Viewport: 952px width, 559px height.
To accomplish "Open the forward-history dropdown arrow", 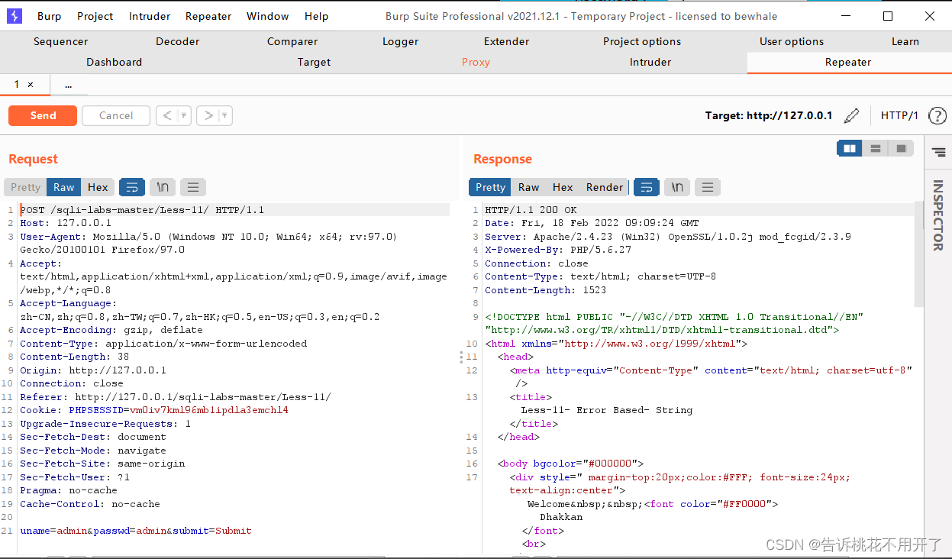I will click(224, 116).
